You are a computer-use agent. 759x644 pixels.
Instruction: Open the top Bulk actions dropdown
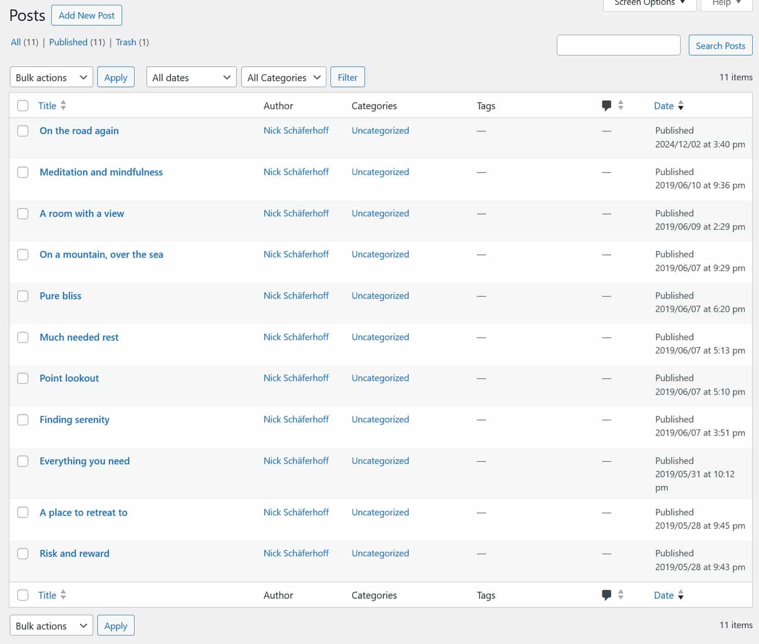click(51, 77)
